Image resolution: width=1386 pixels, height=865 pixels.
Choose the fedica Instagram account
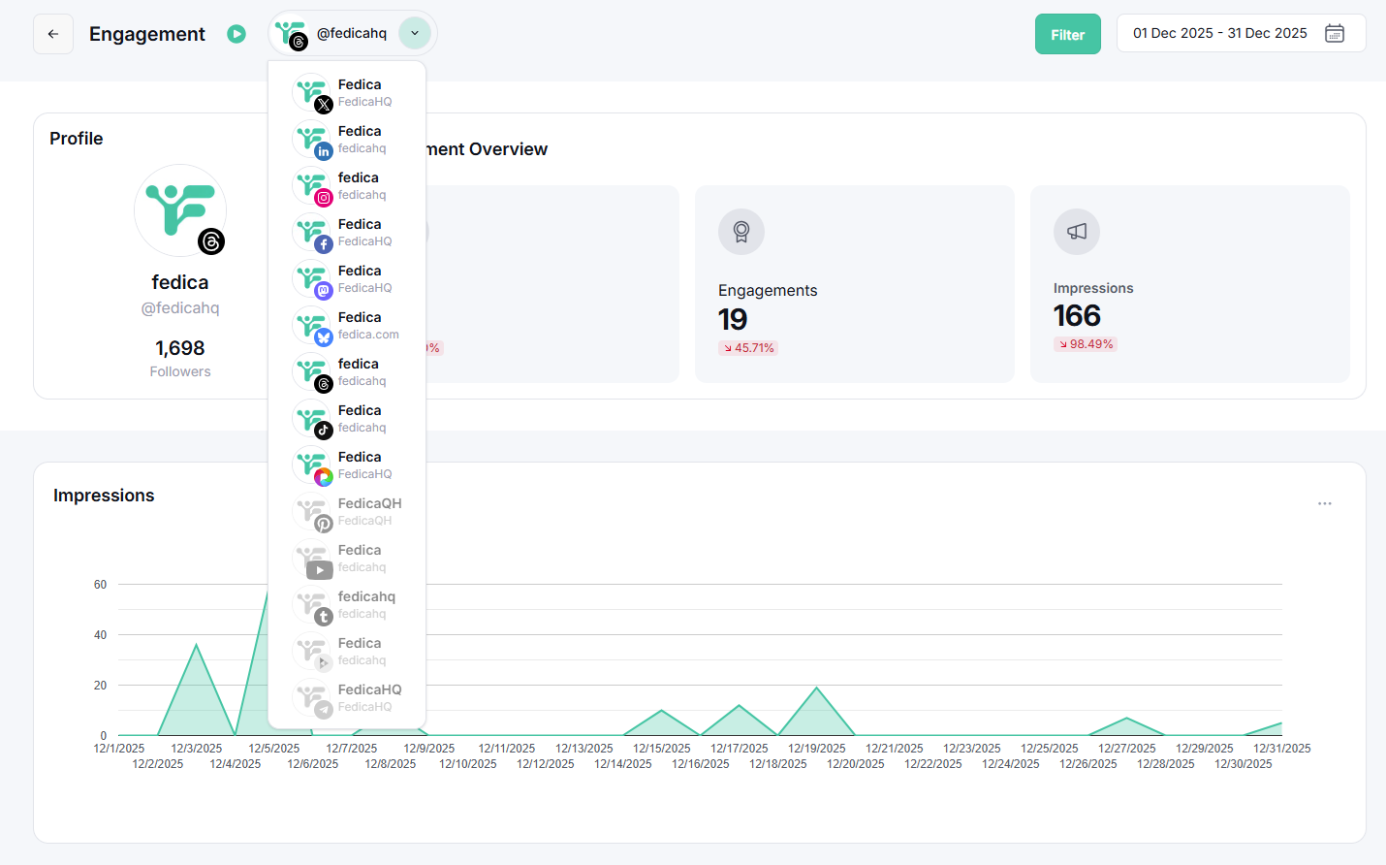coord(347,186)
